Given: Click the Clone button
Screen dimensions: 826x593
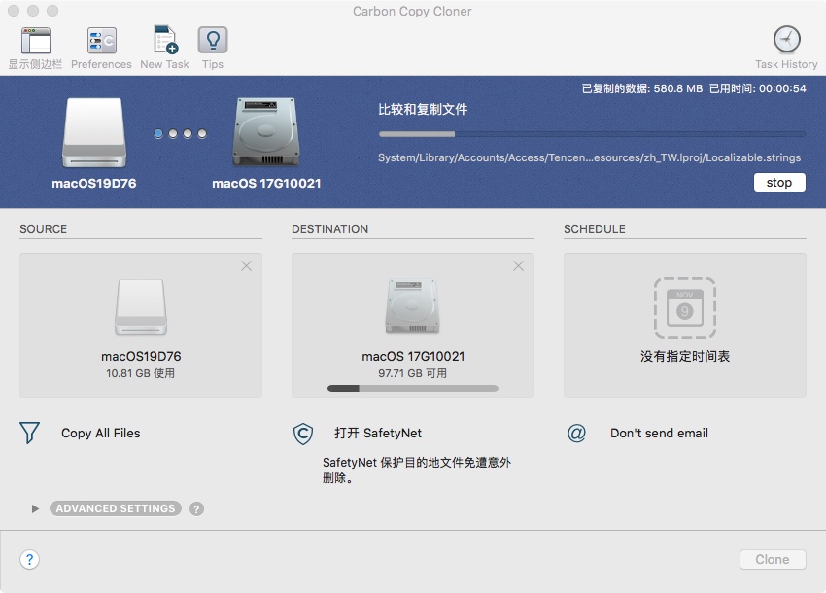Looking at the screenshot, I should [x=772, y=559].
